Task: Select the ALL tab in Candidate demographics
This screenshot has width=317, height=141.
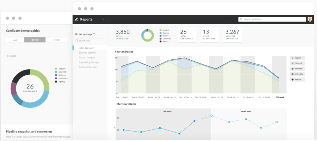Action: pos(15,40)
